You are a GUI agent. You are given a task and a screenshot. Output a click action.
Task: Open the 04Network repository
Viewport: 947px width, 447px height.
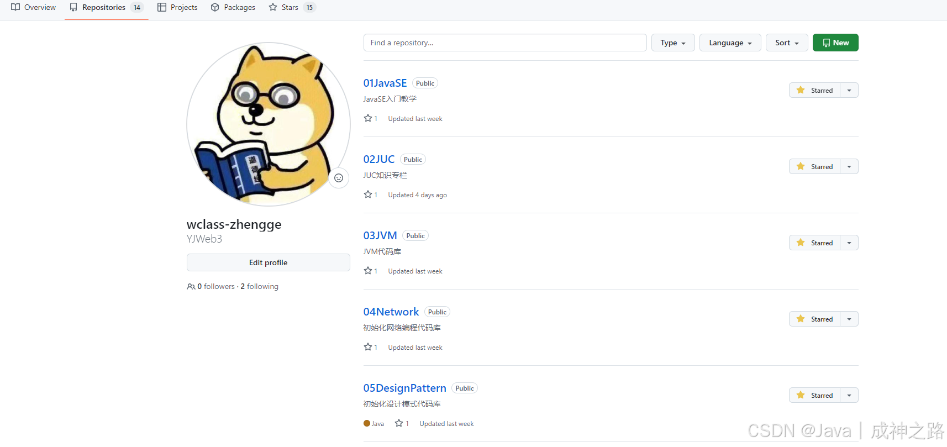391,312
